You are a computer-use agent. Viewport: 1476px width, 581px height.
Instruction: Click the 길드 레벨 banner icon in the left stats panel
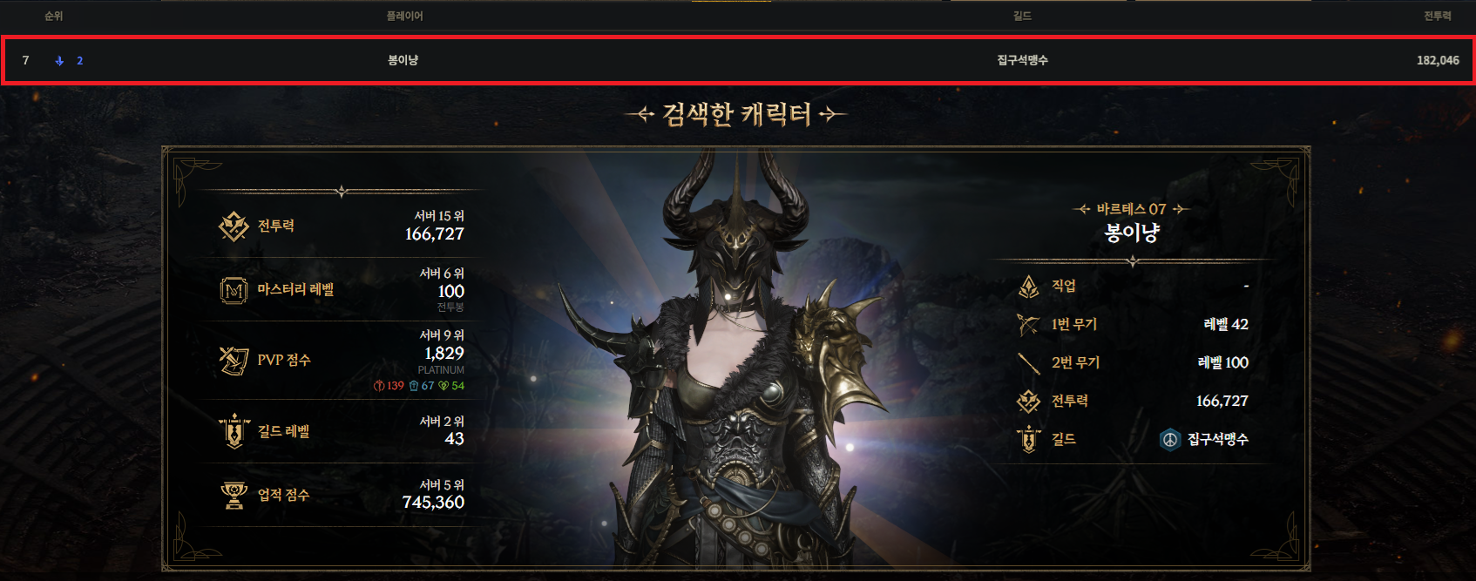click(x=234, y=431)
